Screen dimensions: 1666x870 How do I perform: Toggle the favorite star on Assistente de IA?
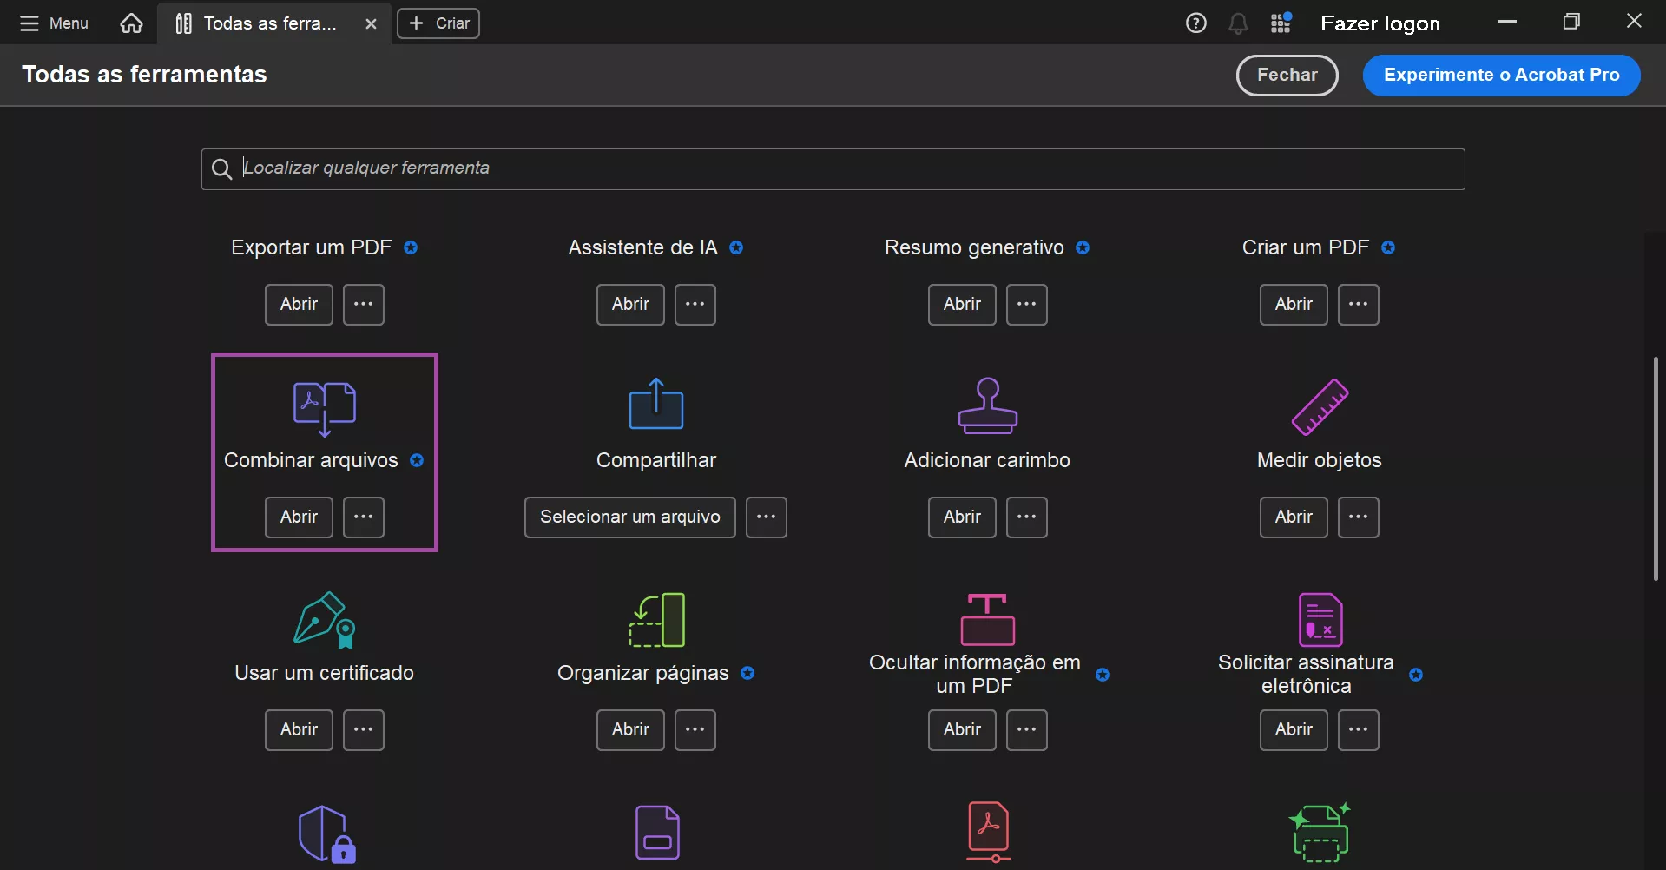[x=736, y=247]
